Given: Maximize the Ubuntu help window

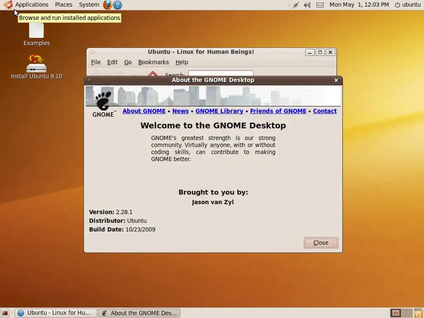Looking at the screenshot, I should point(320,52).
